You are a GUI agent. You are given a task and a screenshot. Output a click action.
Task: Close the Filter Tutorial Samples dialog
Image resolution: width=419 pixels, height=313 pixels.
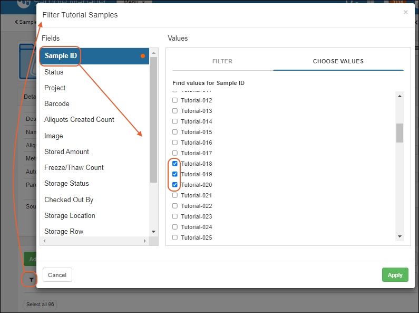click(405, 12)
